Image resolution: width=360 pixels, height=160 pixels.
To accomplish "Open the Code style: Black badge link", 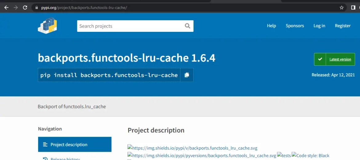I will point(310,156).
